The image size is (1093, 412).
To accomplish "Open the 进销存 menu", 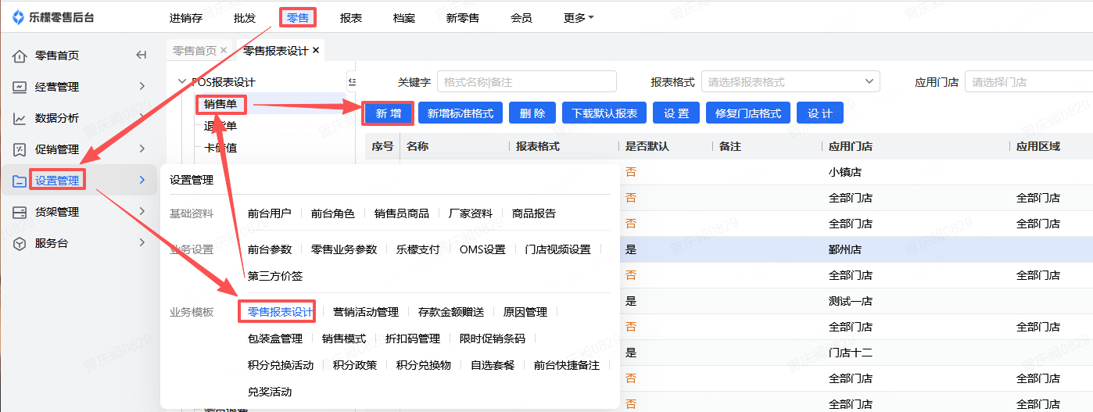I will click(185, 17).
